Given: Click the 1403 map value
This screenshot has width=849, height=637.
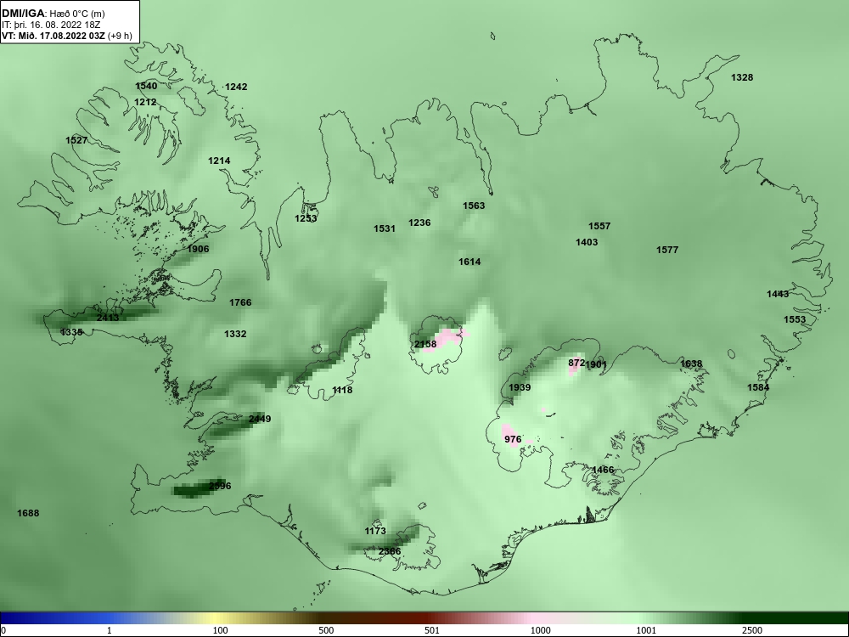Looking at the screenshot, I should (587, 242).
